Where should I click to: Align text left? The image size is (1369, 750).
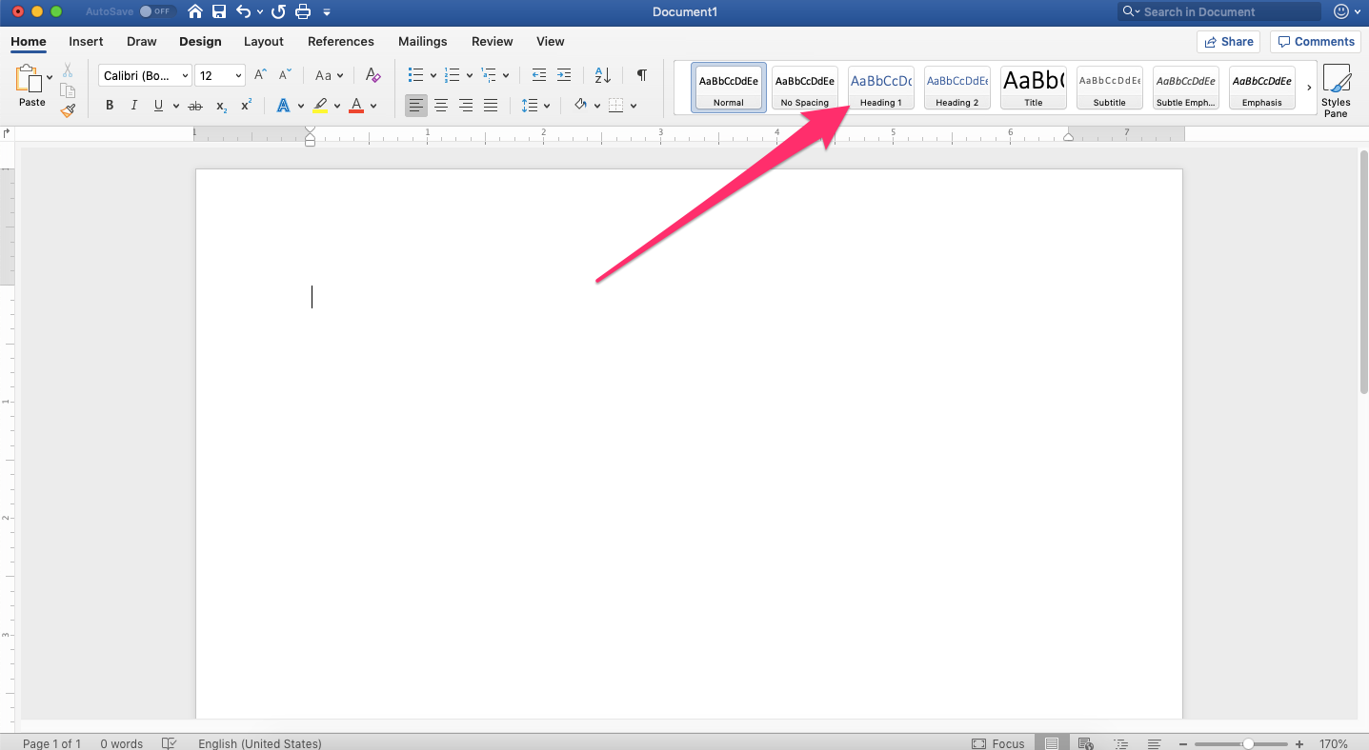coord(416,106)
